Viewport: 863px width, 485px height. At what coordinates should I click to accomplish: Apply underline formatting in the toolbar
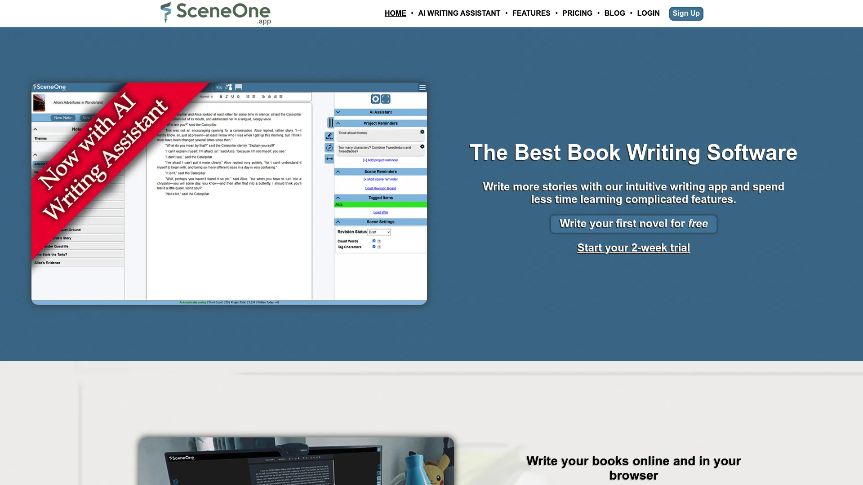(232, 97)
